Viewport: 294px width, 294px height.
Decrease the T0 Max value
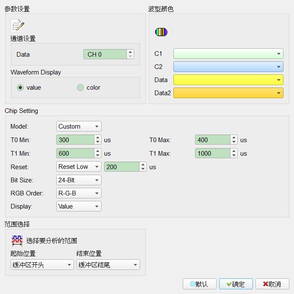(234, 142)
